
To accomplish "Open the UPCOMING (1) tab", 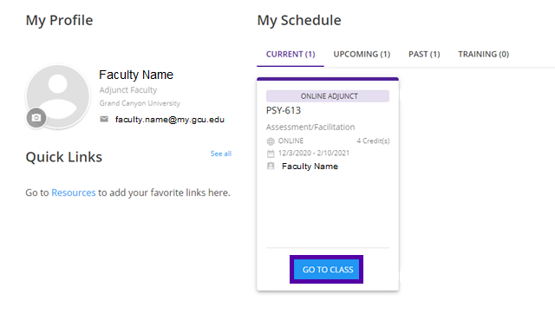I will [x=362, y=54].
